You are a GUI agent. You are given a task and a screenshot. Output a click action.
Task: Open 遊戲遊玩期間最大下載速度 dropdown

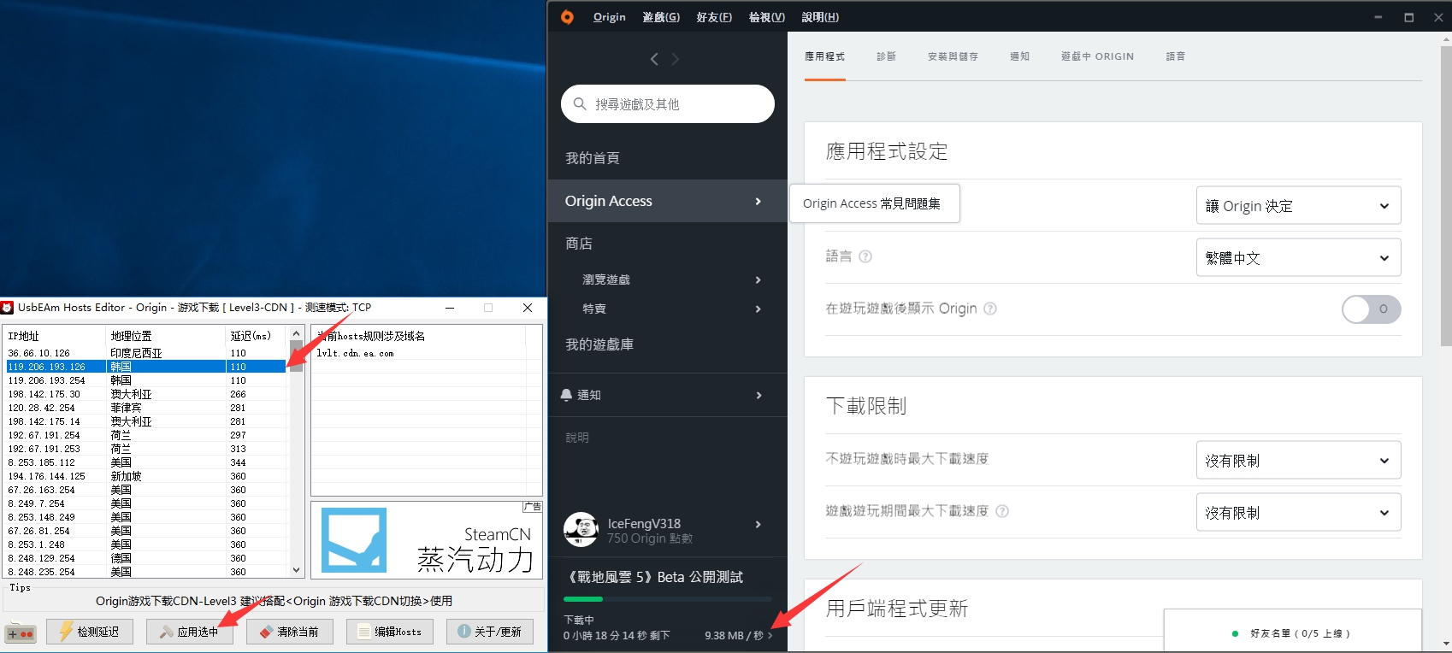[x=1298, y=513]
